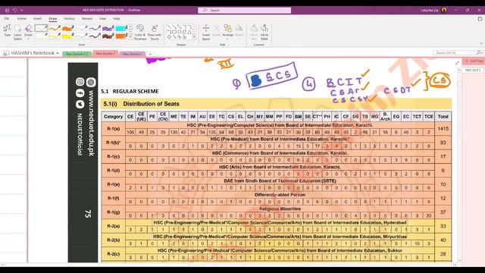Click the title bar Search box

click(x=244, y=10)
